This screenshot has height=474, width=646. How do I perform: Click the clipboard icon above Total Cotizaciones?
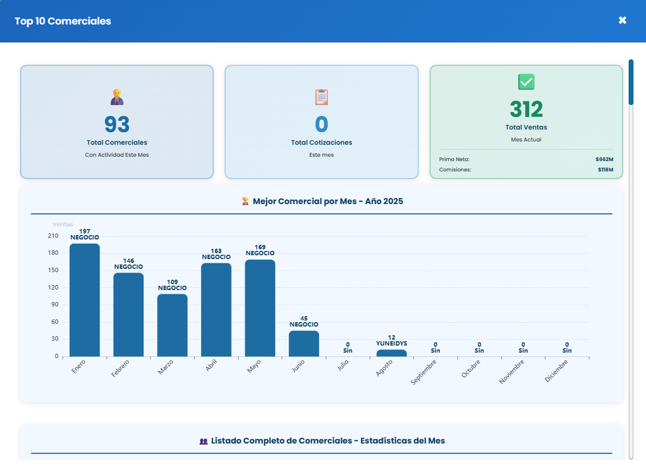321,97
